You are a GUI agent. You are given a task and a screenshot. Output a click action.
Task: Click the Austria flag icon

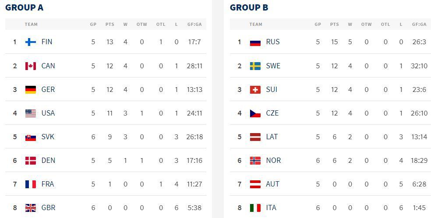tap(255, 184)
